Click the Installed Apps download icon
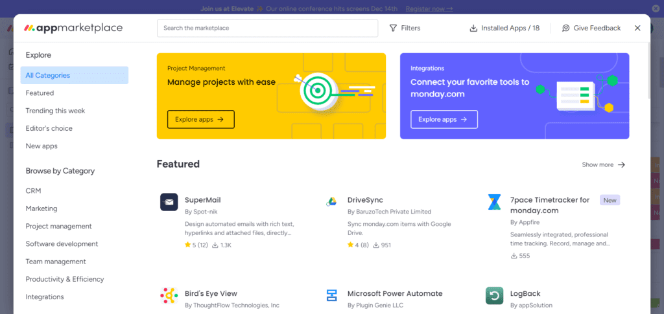The height and width of the screenshot is (314, 664). coord(473,28)
